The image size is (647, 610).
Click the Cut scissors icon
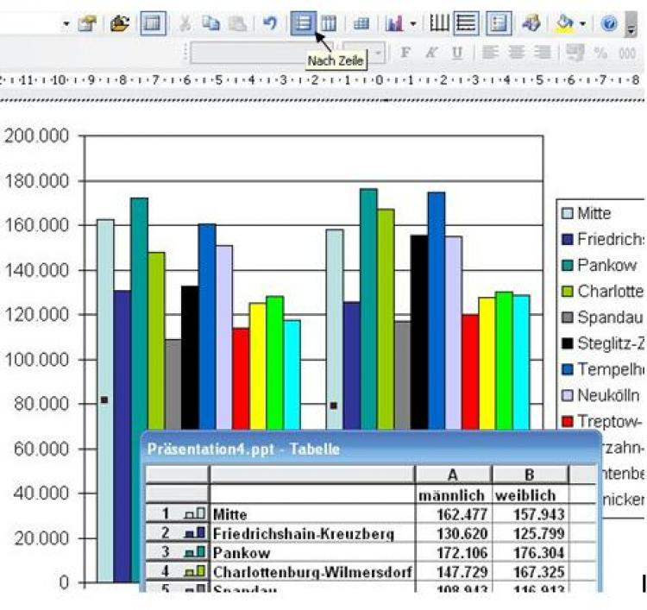tap(185, 23)
